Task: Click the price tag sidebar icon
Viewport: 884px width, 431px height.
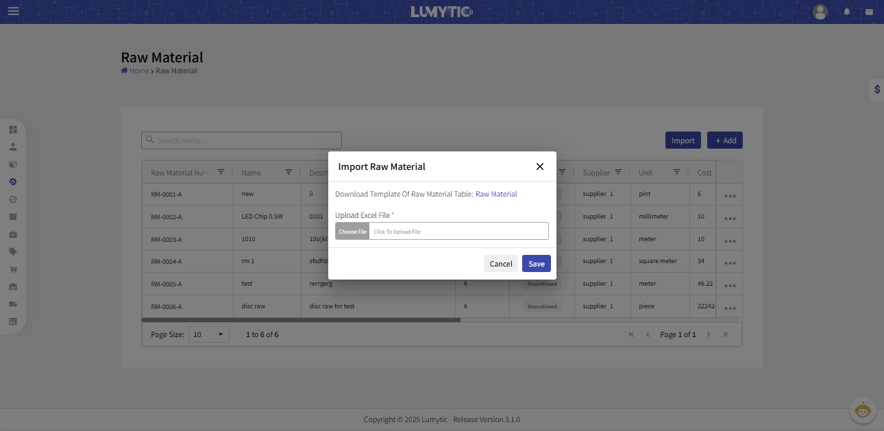Action: pyautogui.click(x=13, y=251)
